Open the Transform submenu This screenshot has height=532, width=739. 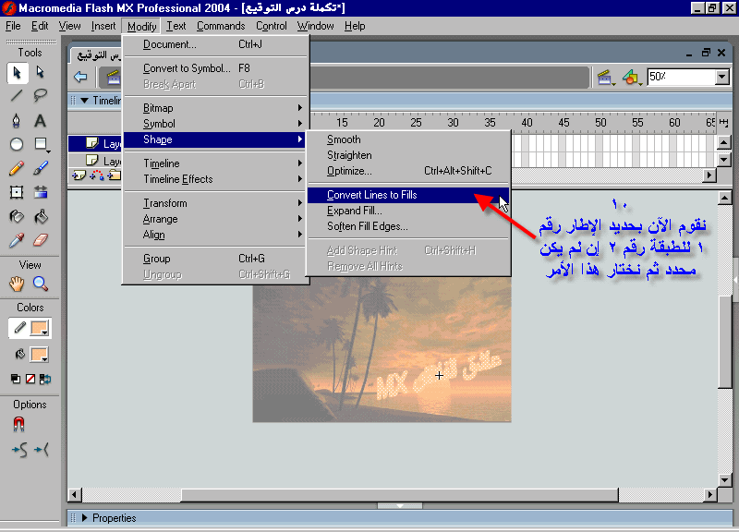pyautogui.click(x=215, y=203)
